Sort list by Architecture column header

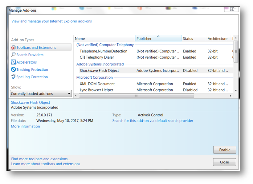coord(218,39)
